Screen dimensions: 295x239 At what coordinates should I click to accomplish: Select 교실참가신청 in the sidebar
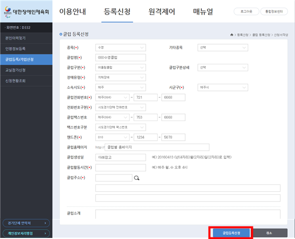click(x=27, y=70)
